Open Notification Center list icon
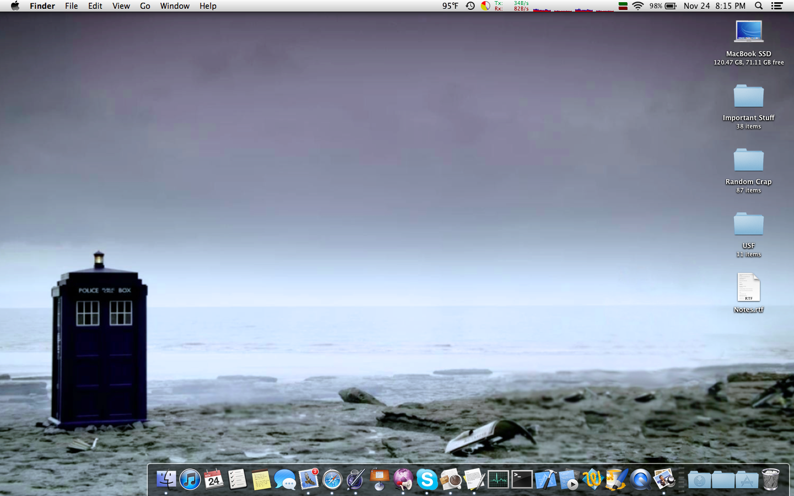This screenshot has width=794, height=496. 777,6
